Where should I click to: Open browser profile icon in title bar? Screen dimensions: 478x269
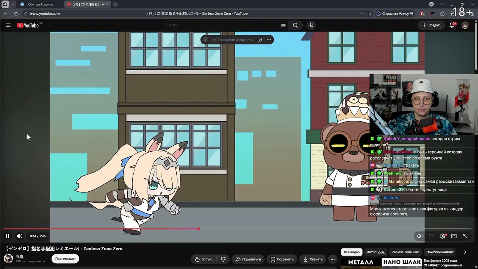coord(431,4)
